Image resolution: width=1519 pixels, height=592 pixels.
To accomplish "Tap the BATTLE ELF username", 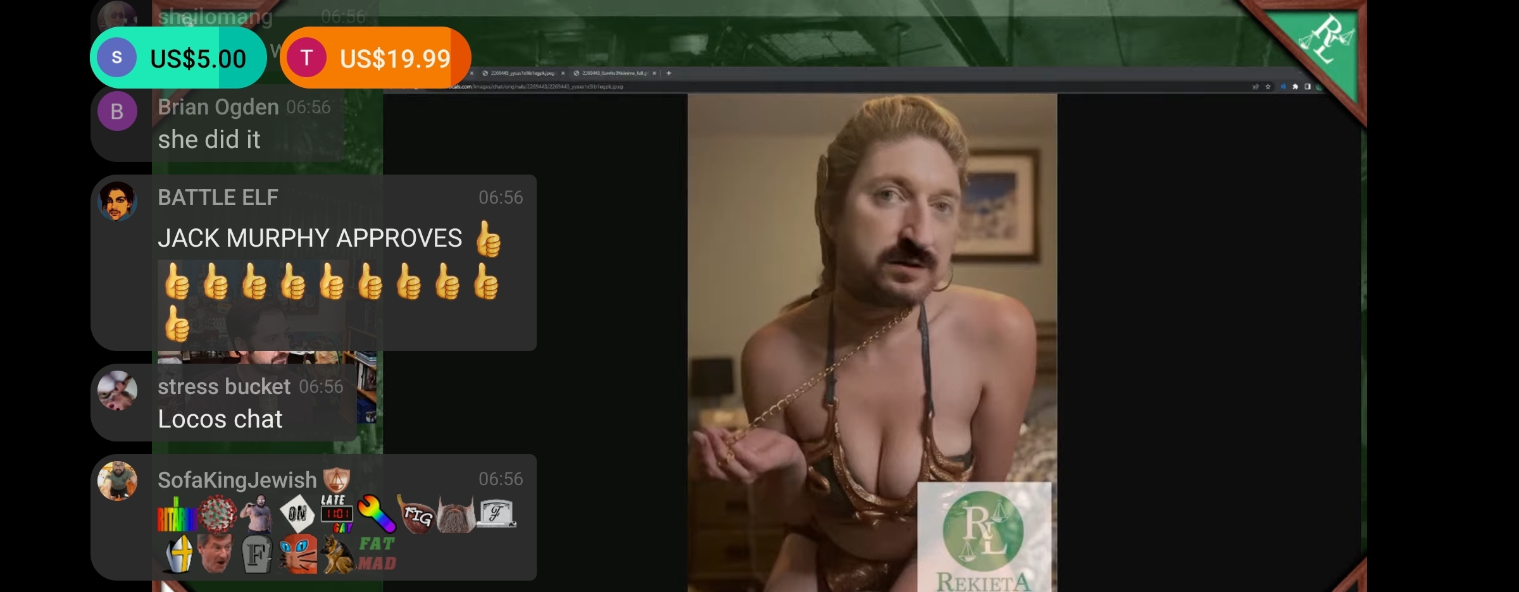I will point(218,197).
